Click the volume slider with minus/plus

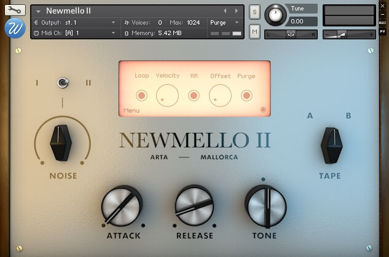(x=349, y=34)
